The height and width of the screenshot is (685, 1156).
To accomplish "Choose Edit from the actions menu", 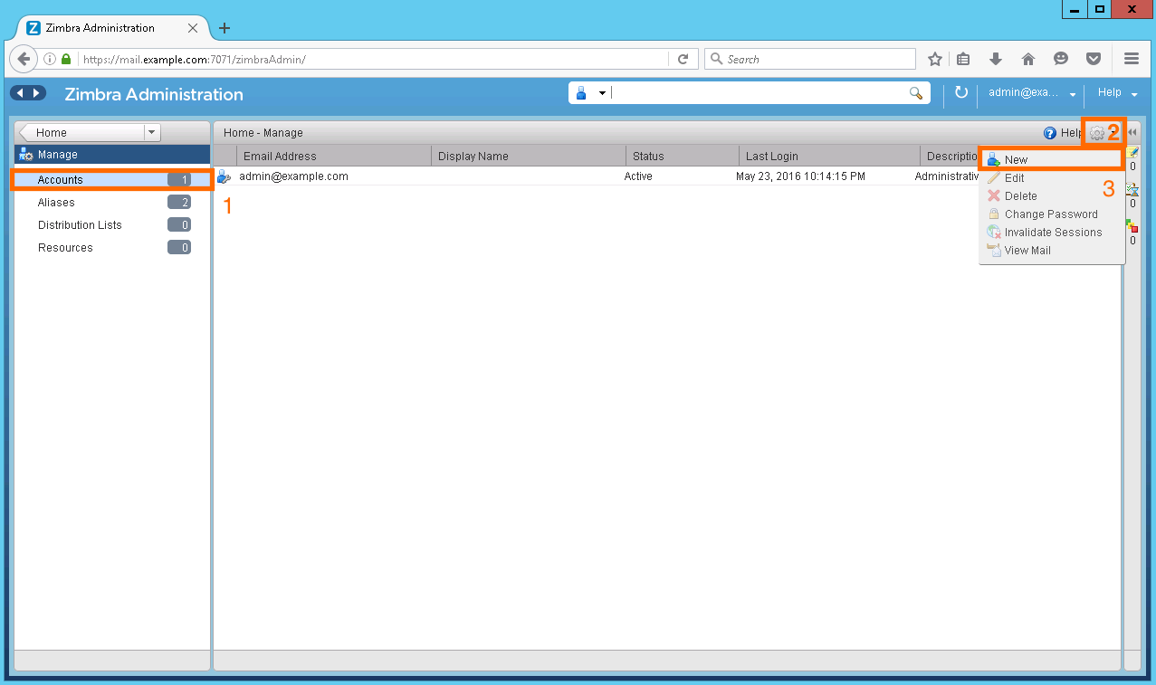I will [x=1051, y=178].
